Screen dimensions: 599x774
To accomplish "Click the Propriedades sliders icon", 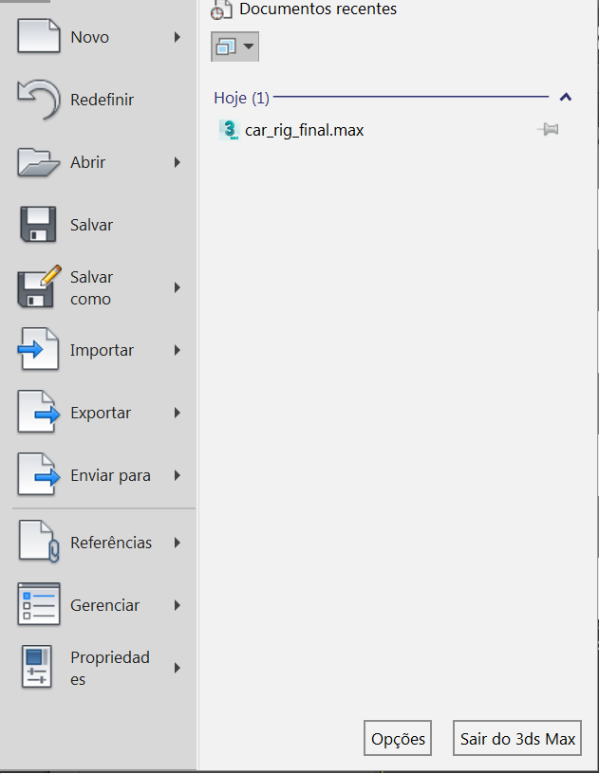I will coord(38,668).
